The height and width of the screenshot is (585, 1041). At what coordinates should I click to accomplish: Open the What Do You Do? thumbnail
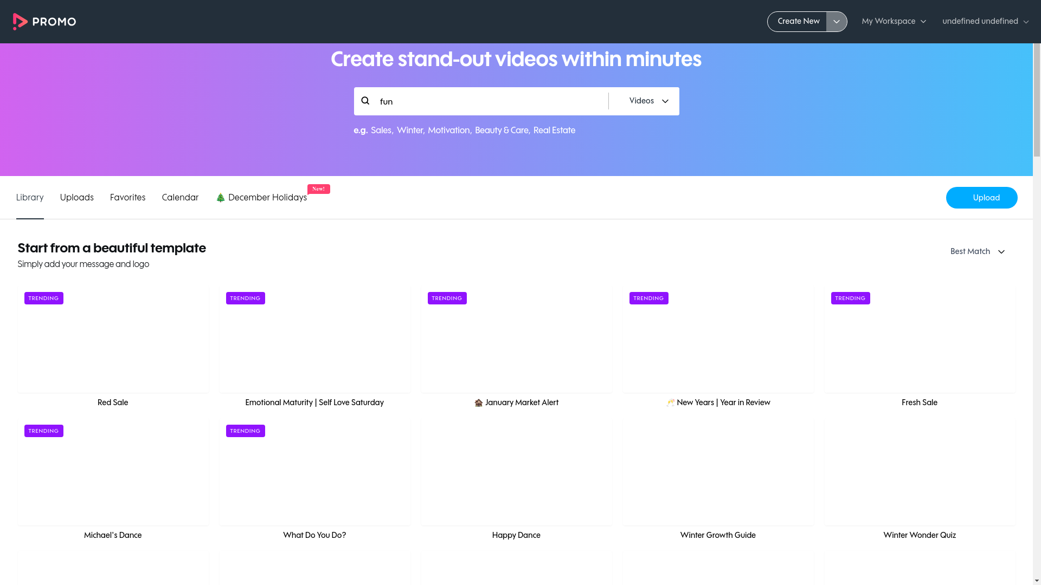[x=314, y=472]
